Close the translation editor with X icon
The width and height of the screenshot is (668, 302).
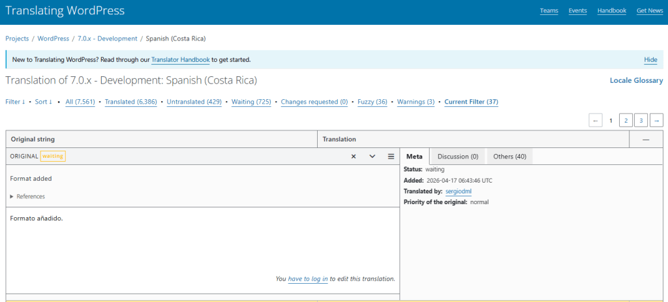pyautogui.click(x=353, y=157)
